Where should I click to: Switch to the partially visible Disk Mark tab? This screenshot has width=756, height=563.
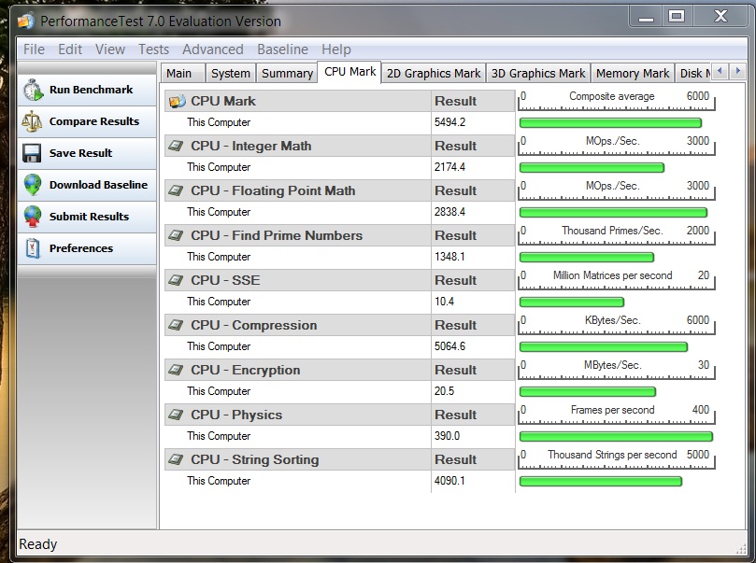tap(693, 73)
